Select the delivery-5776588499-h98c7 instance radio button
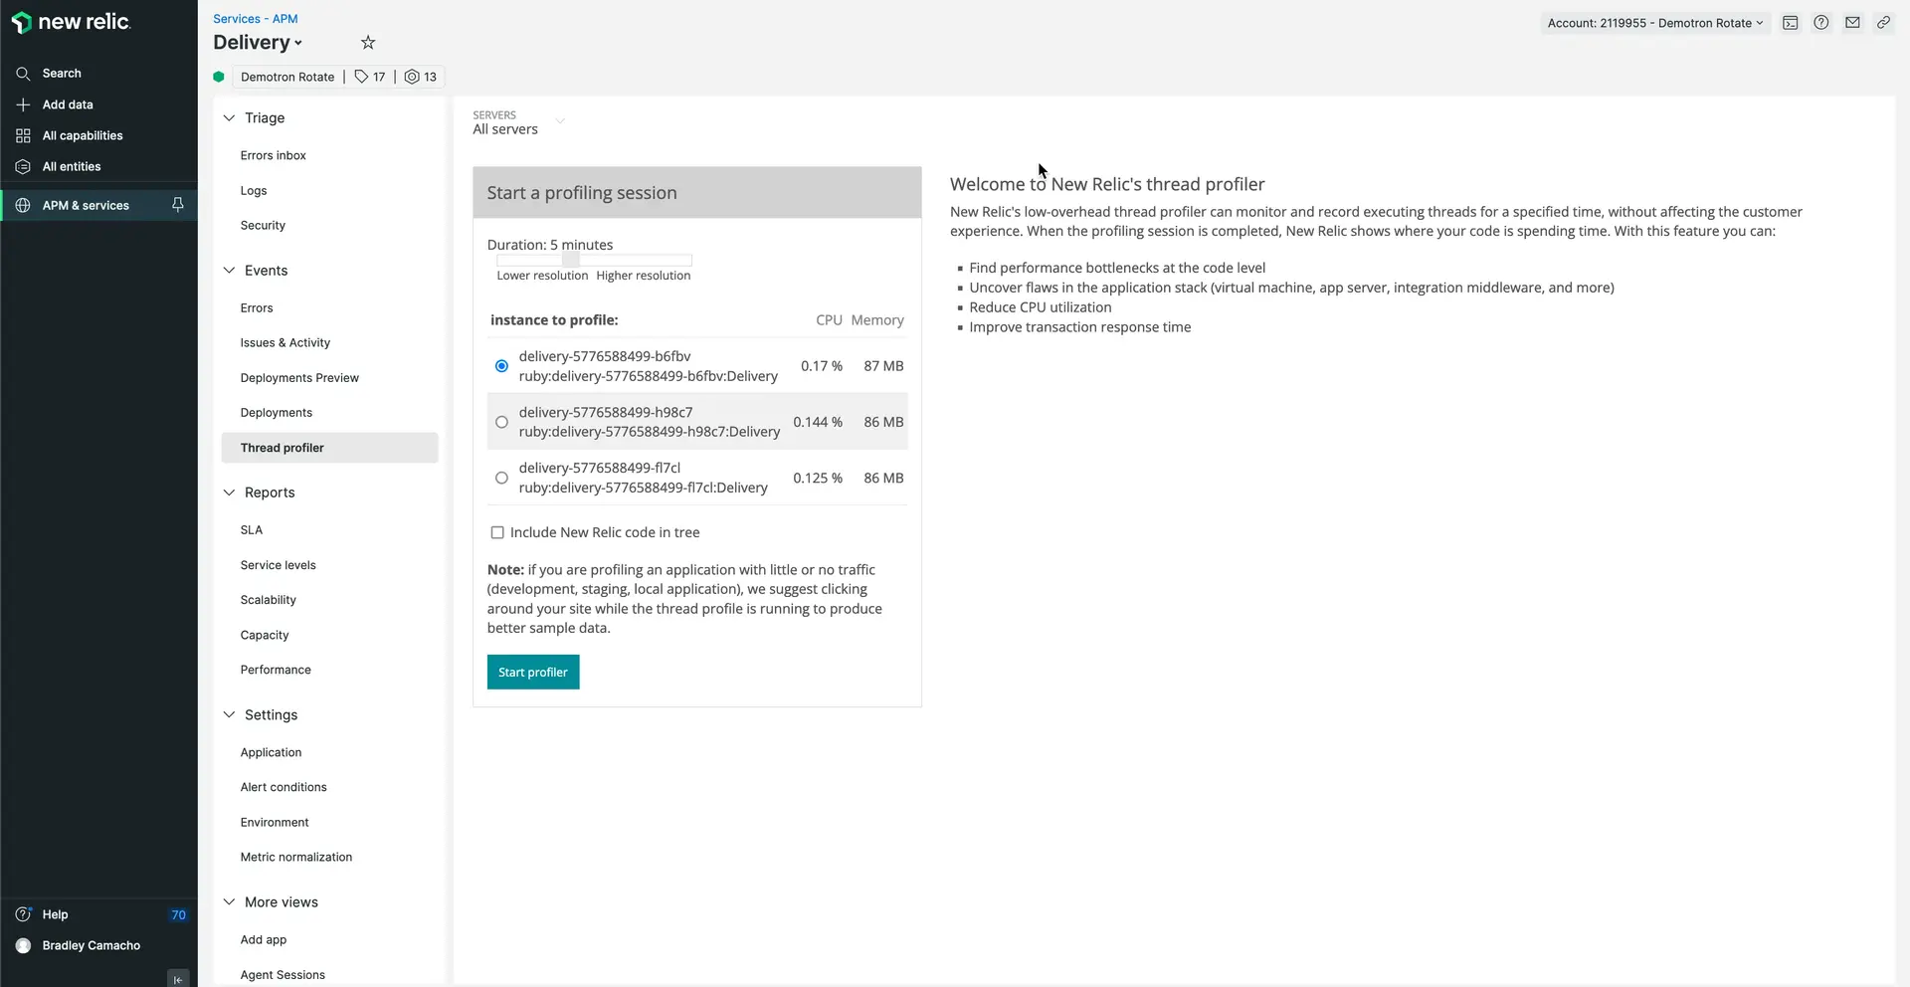 [501, 422]
